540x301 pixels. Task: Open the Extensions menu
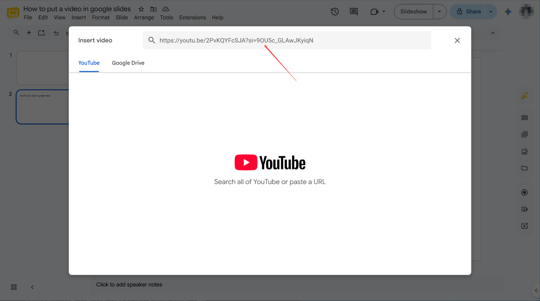[192, 18]
